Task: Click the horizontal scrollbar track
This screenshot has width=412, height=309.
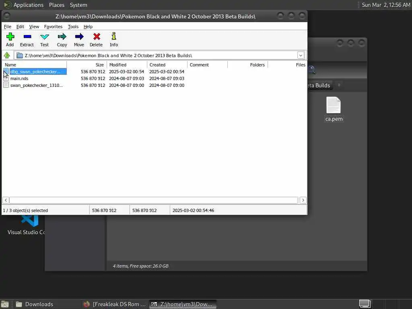Action: click(x=154, y=200)
